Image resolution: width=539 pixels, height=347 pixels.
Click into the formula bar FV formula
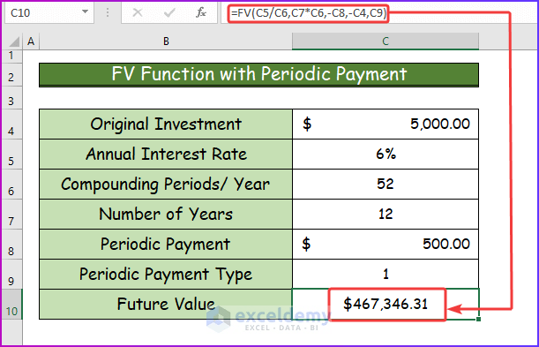(309, 13)
